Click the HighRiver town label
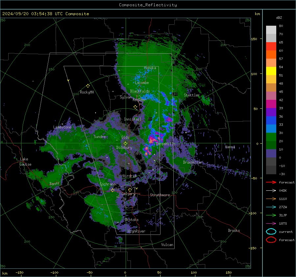Screen dimensions: 296x277 pyautogui.click(x=136, y=231)
